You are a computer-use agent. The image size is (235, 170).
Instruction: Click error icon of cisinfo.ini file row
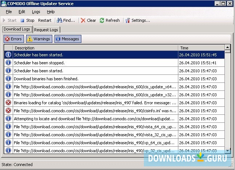(8, 110)
